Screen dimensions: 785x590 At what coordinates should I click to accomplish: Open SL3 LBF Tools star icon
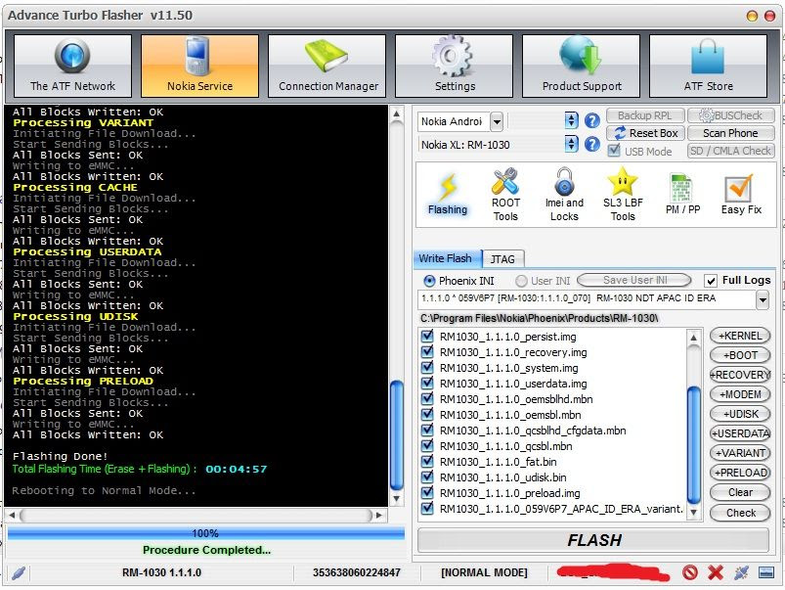click(623, 195)
